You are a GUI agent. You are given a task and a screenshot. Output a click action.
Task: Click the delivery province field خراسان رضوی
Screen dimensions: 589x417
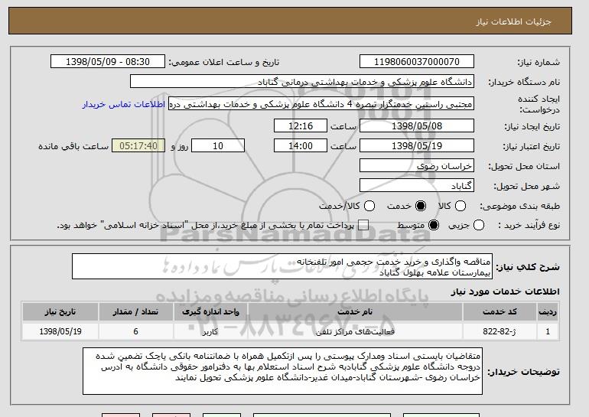417,166
